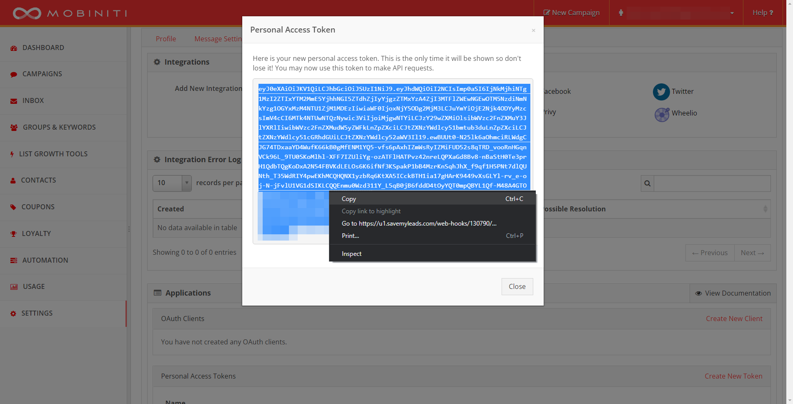
Task: Click the Contacts person icon
Action: [13, 181]
